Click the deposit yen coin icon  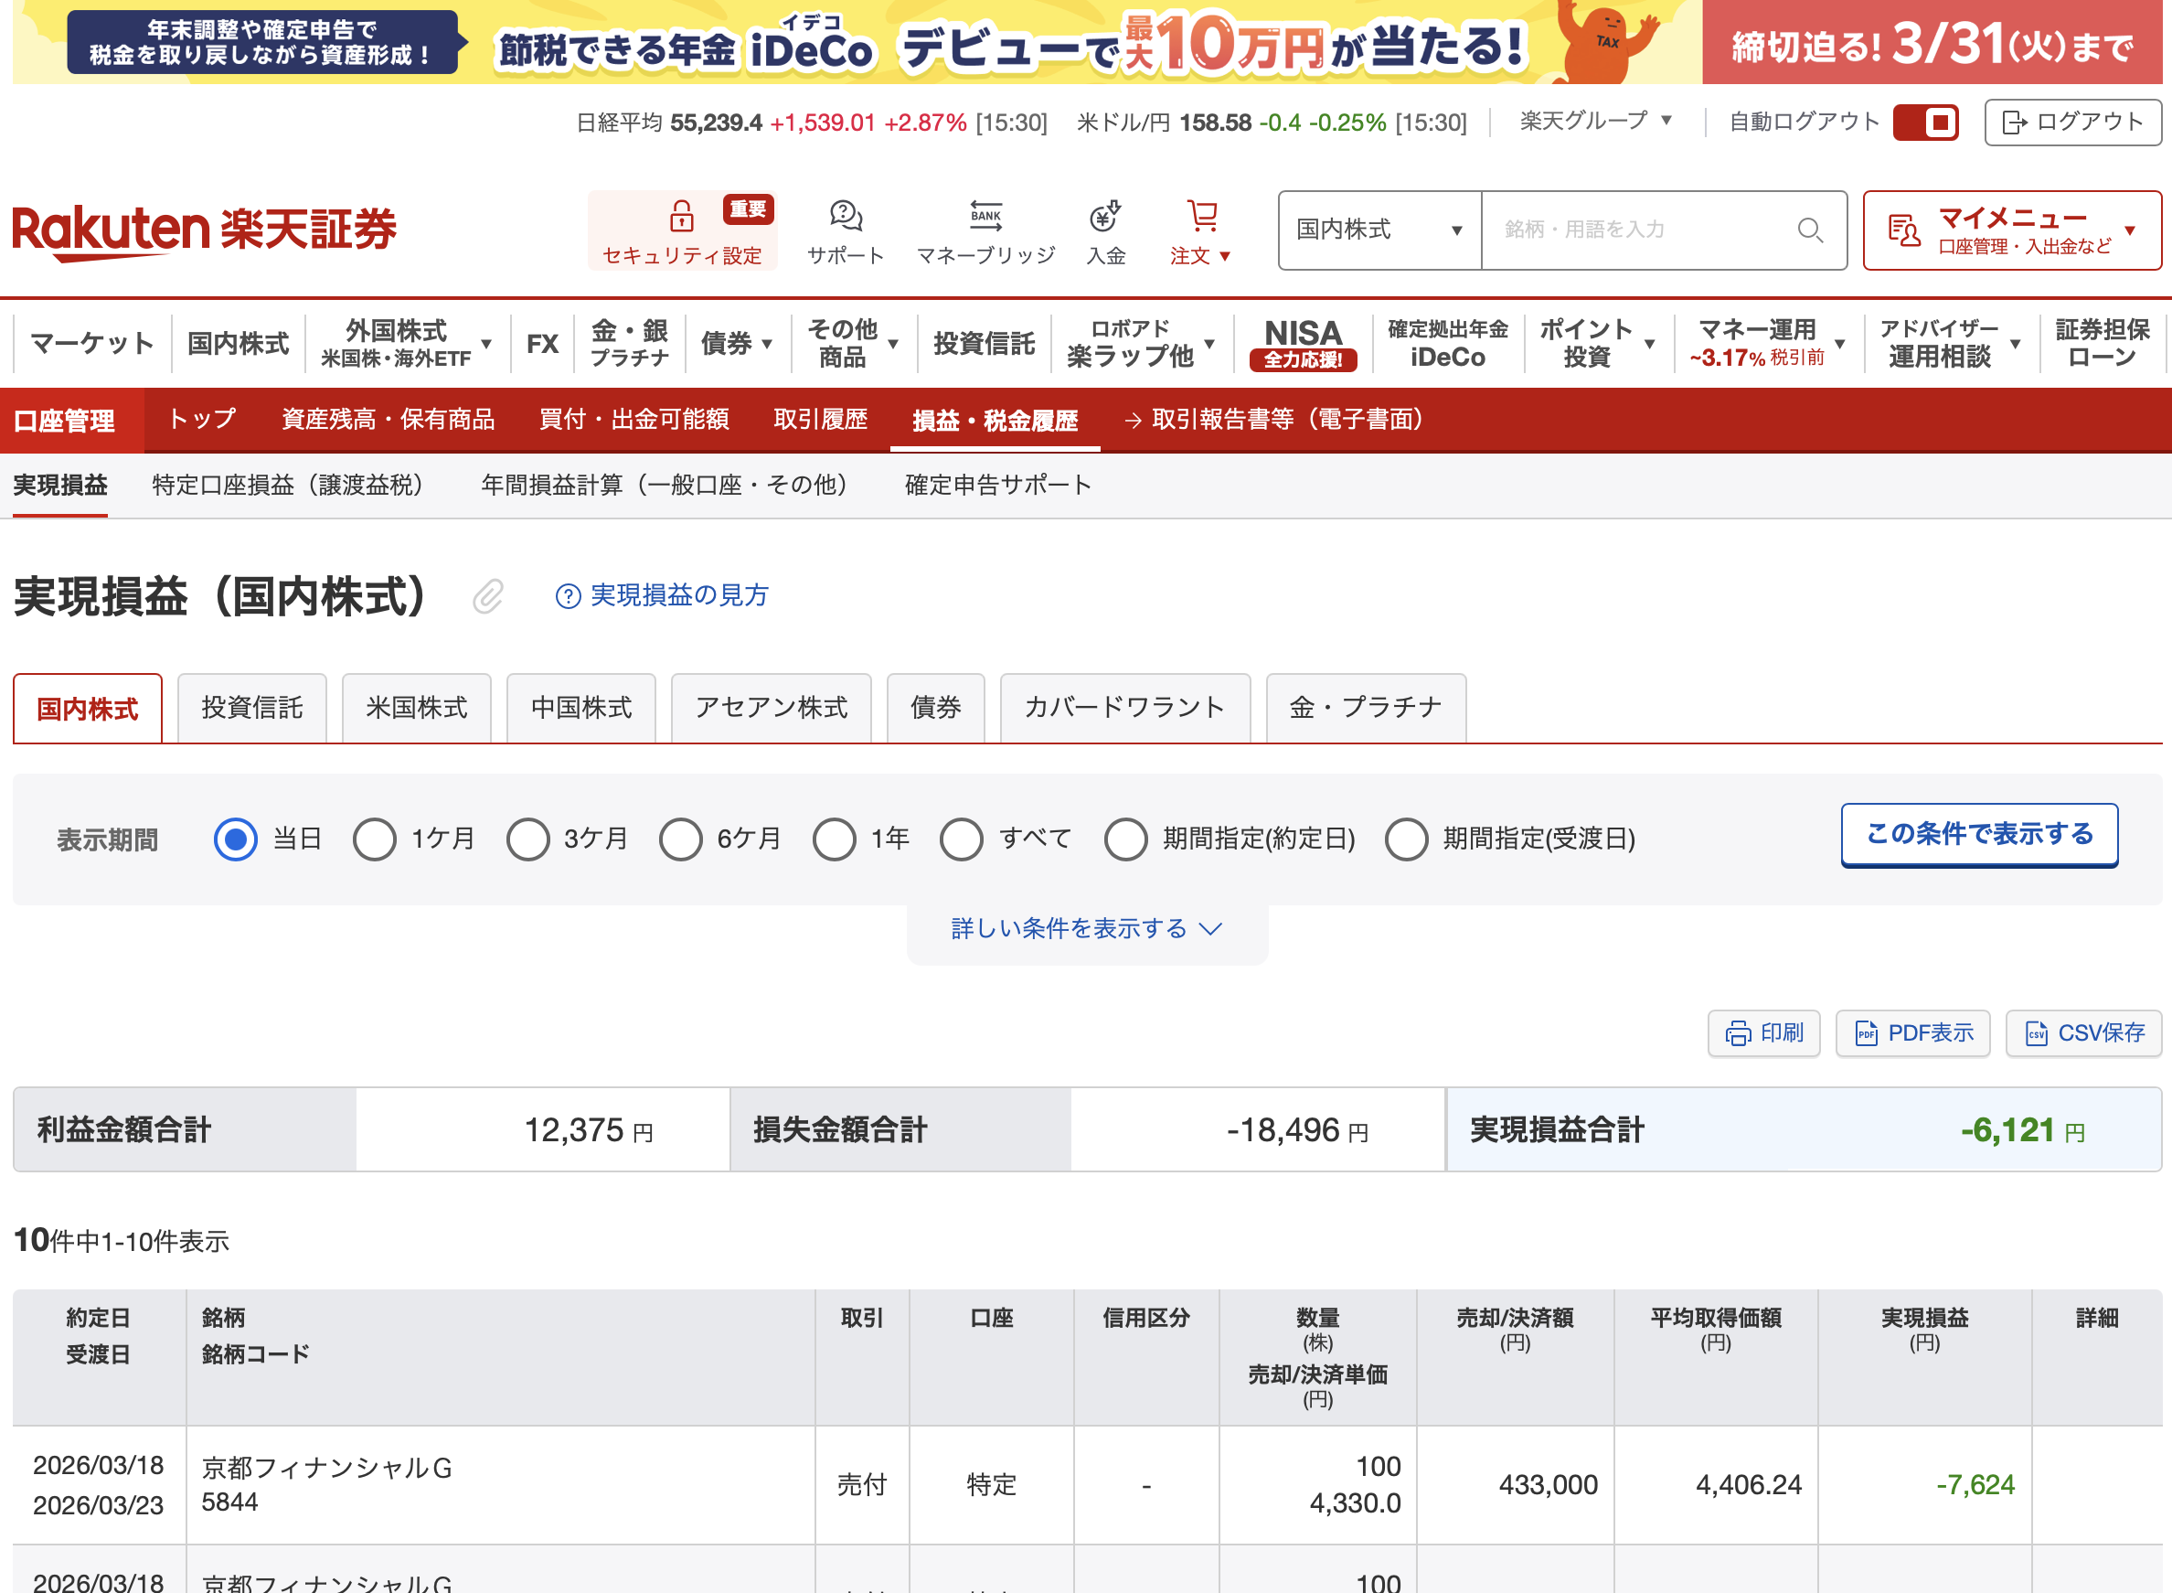click(1105, 216)
